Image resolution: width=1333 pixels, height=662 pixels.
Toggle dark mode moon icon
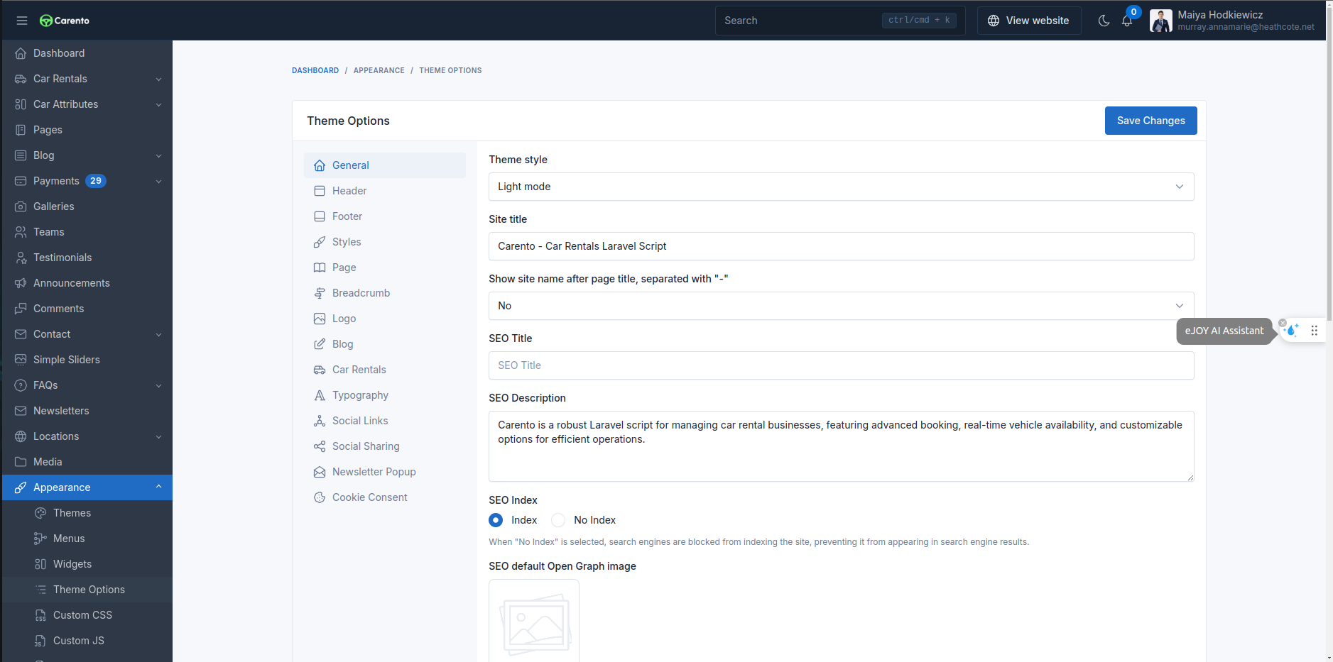click(1104, 21)
